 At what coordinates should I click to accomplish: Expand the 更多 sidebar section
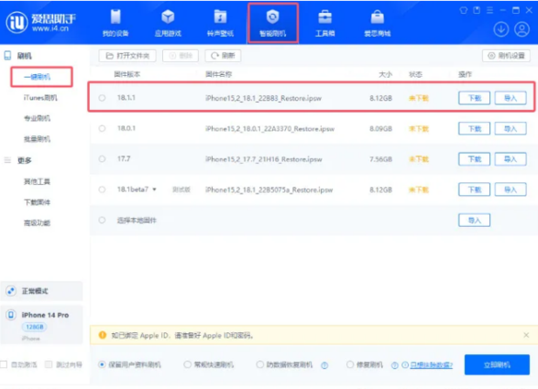tap(24, 160)
